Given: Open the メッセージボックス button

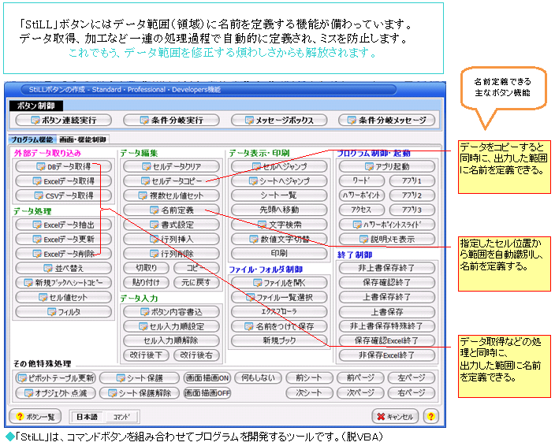Looking at the screenshot, I should [279, 121].
